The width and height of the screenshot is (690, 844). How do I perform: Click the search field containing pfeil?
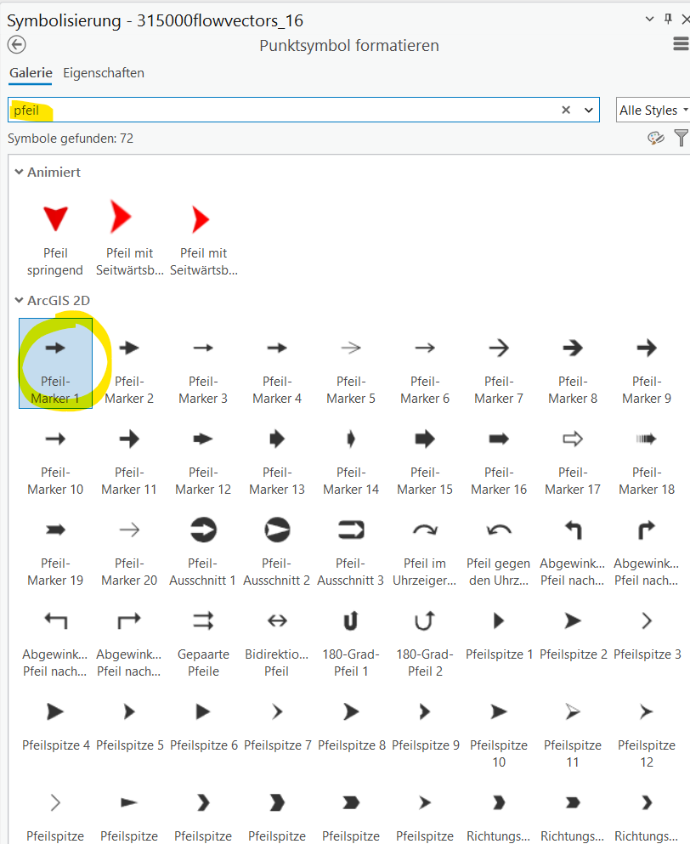click(x=303, y=110)
